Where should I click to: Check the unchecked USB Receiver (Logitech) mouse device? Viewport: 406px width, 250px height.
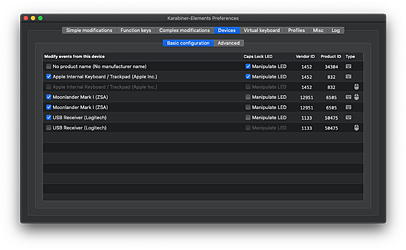(x=48, y=127)
